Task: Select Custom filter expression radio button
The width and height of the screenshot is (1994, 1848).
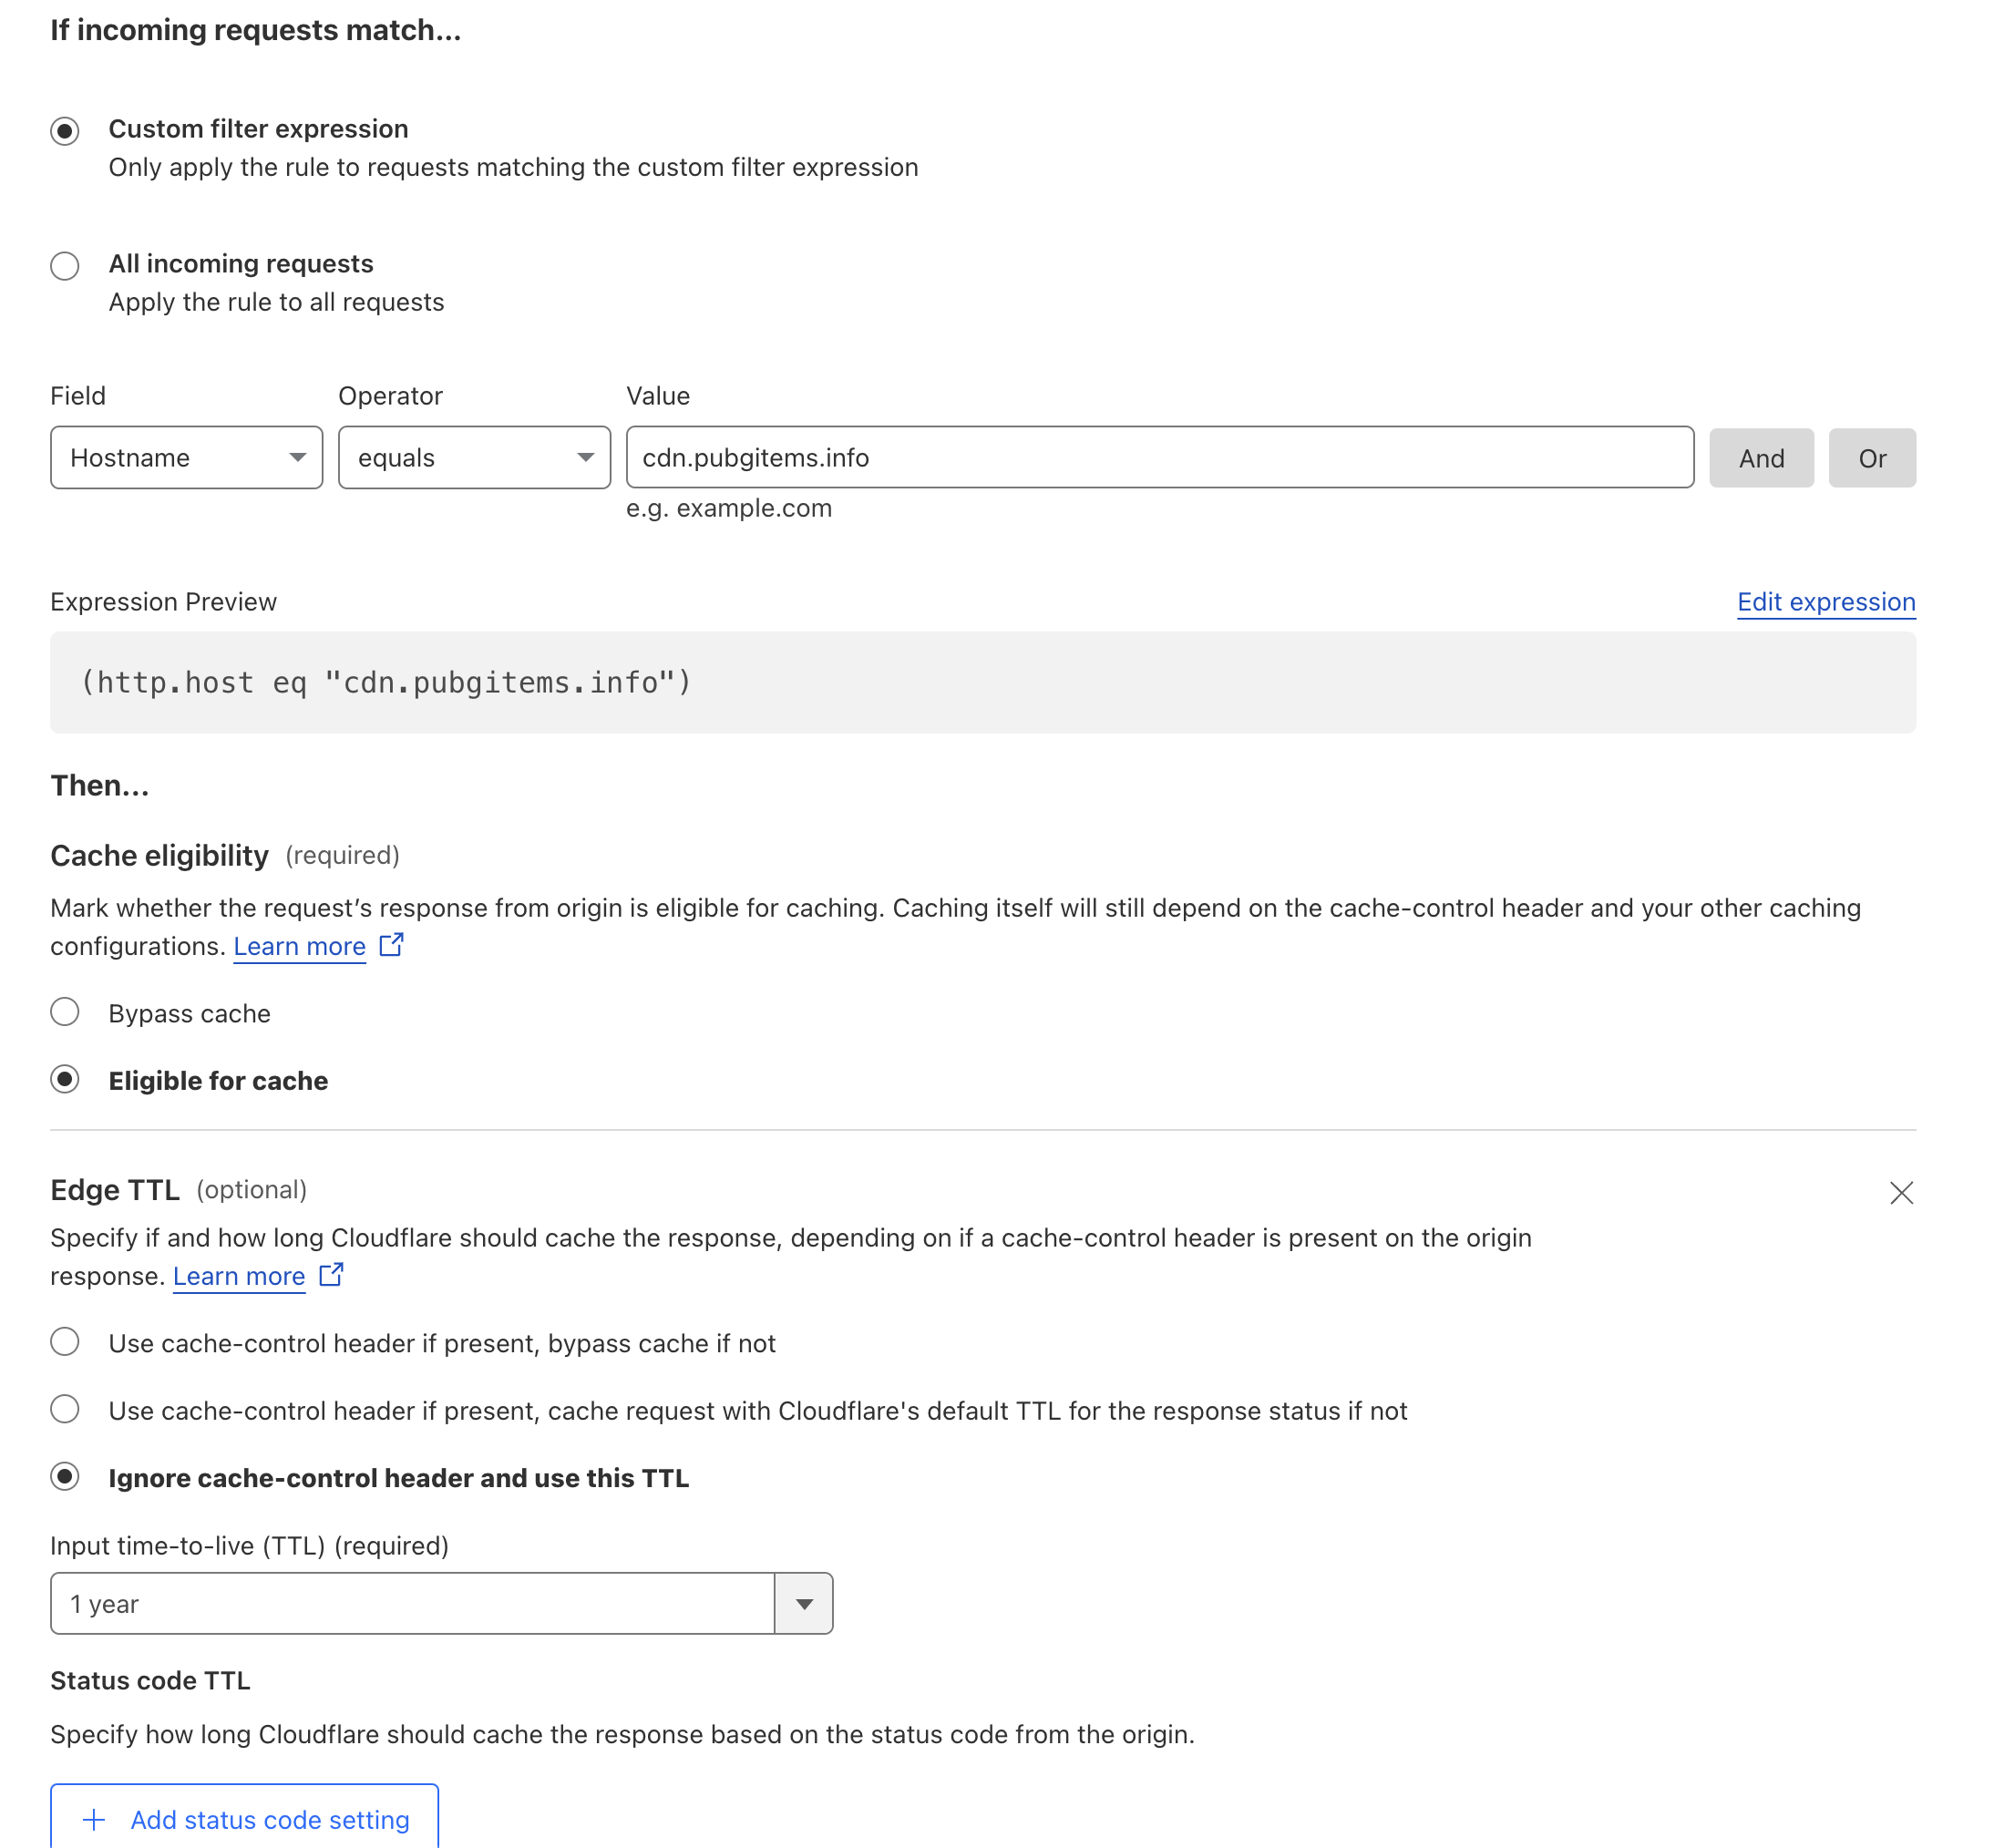Action: click(x=65, y=131)
